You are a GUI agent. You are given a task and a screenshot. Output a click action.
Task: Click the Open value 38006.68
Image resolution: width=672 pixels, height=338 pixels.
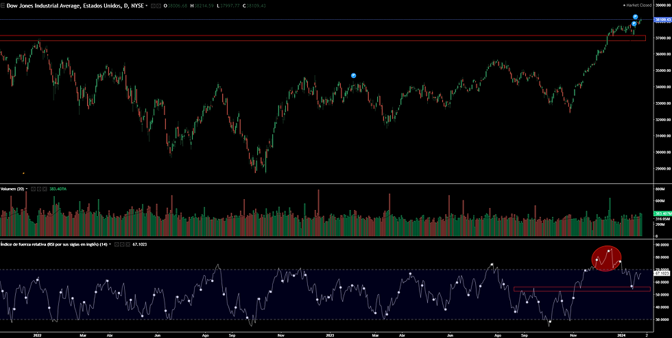point(177,6)
